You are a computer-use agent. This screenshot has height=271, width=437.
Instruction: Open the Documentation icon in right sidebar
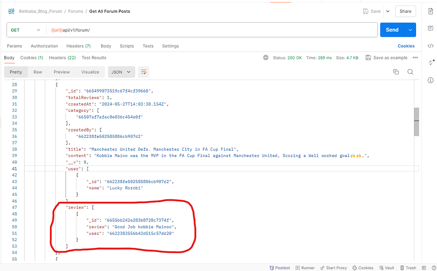click(430, 11)
